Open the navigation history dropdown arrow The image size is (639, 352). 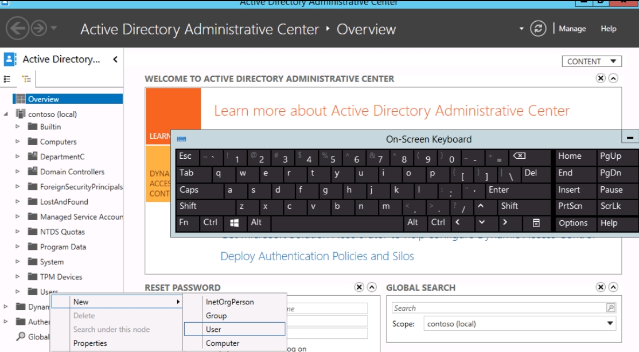point(54,29)
